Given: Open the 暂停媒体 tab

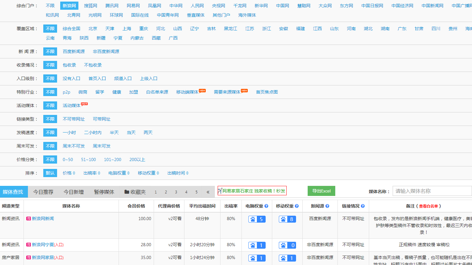Looking at the screenshot, I should pos(104,192).
